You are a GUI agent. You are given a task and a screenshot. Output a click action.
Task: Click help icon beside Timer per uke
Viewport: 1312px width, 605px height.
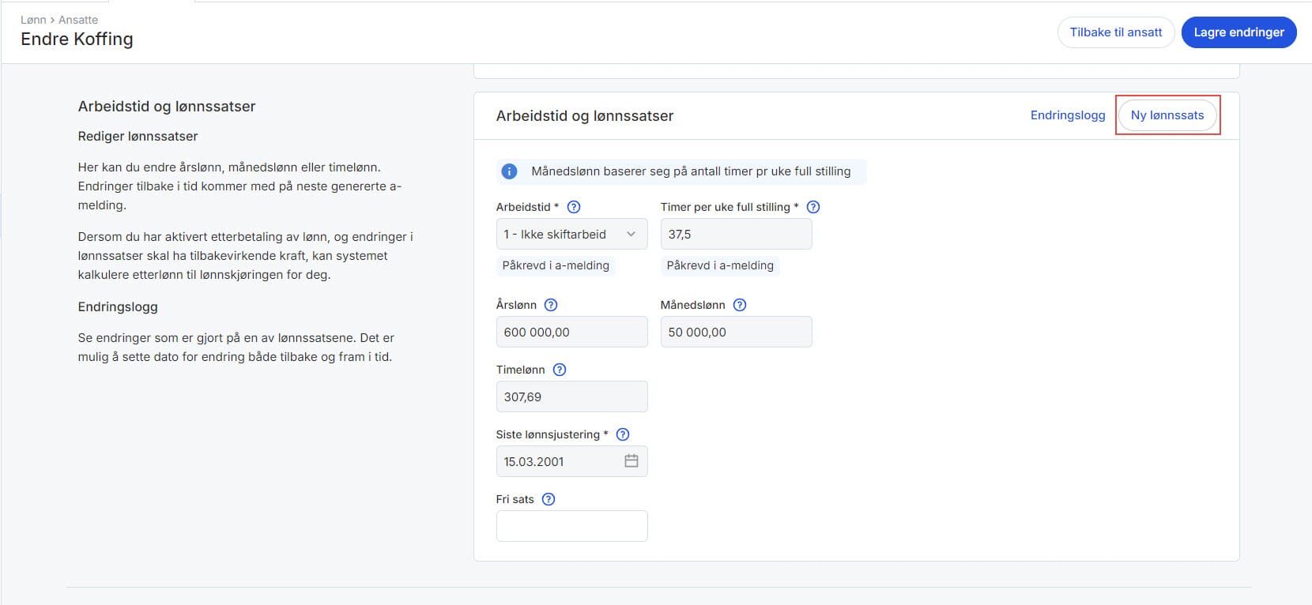(812, 207)
